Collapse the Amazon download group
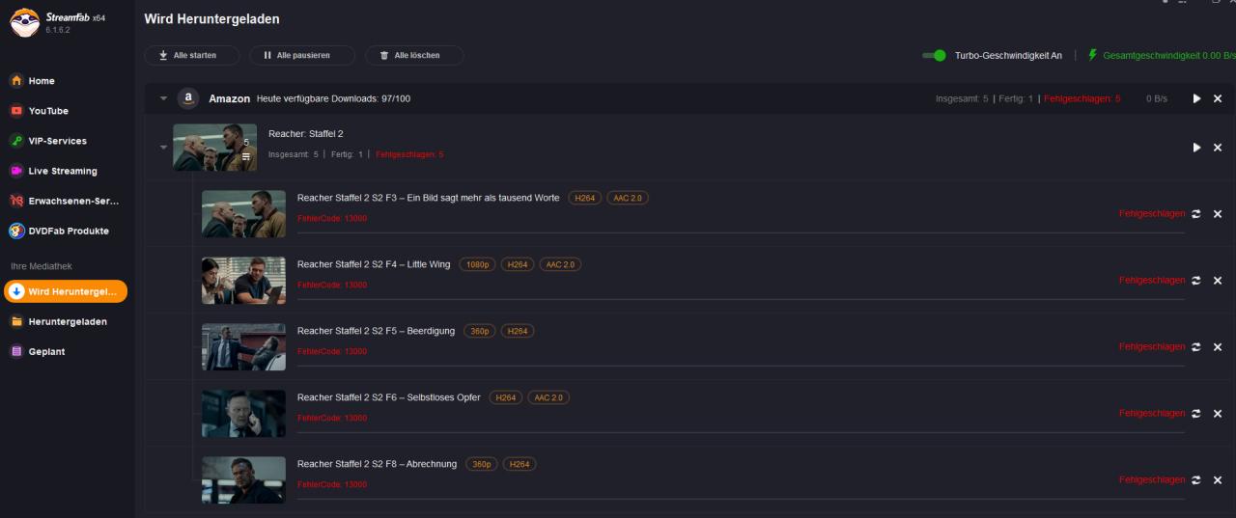The width and height of the screenshot is (1236, 518). [x=163, y=98]
